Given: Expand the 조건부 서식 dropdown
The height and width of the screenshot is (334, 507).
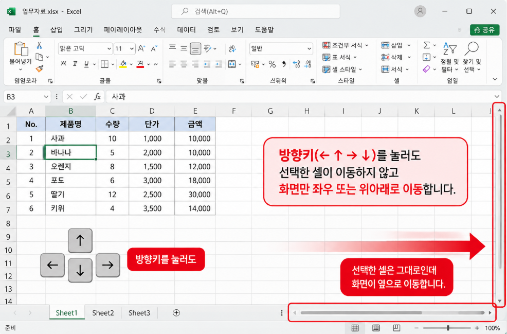Looking at the screenshot, I should 367,45.
